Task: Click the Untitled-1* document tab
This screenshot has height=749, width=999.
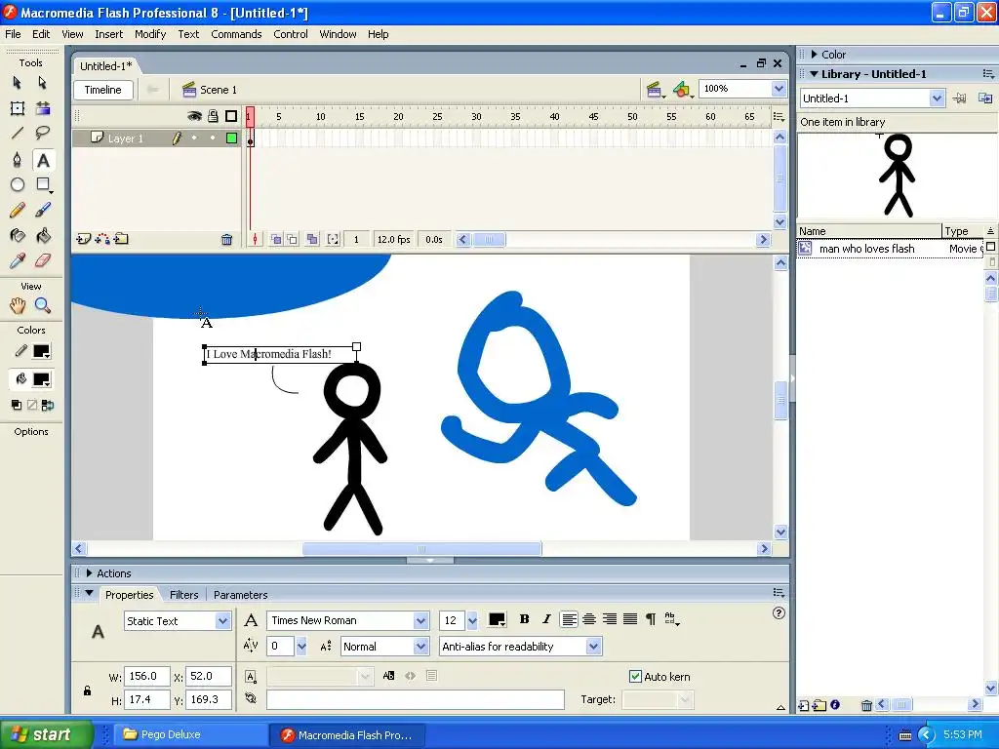Action: [105, 66]
